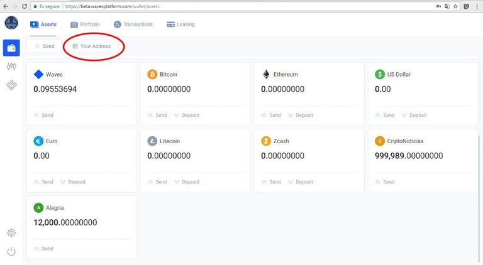Image resolution: width=483 pixels, height=265 pixels.
Task: Click the Bitcoin balance 0.00000000
Action: pos(169,89)
